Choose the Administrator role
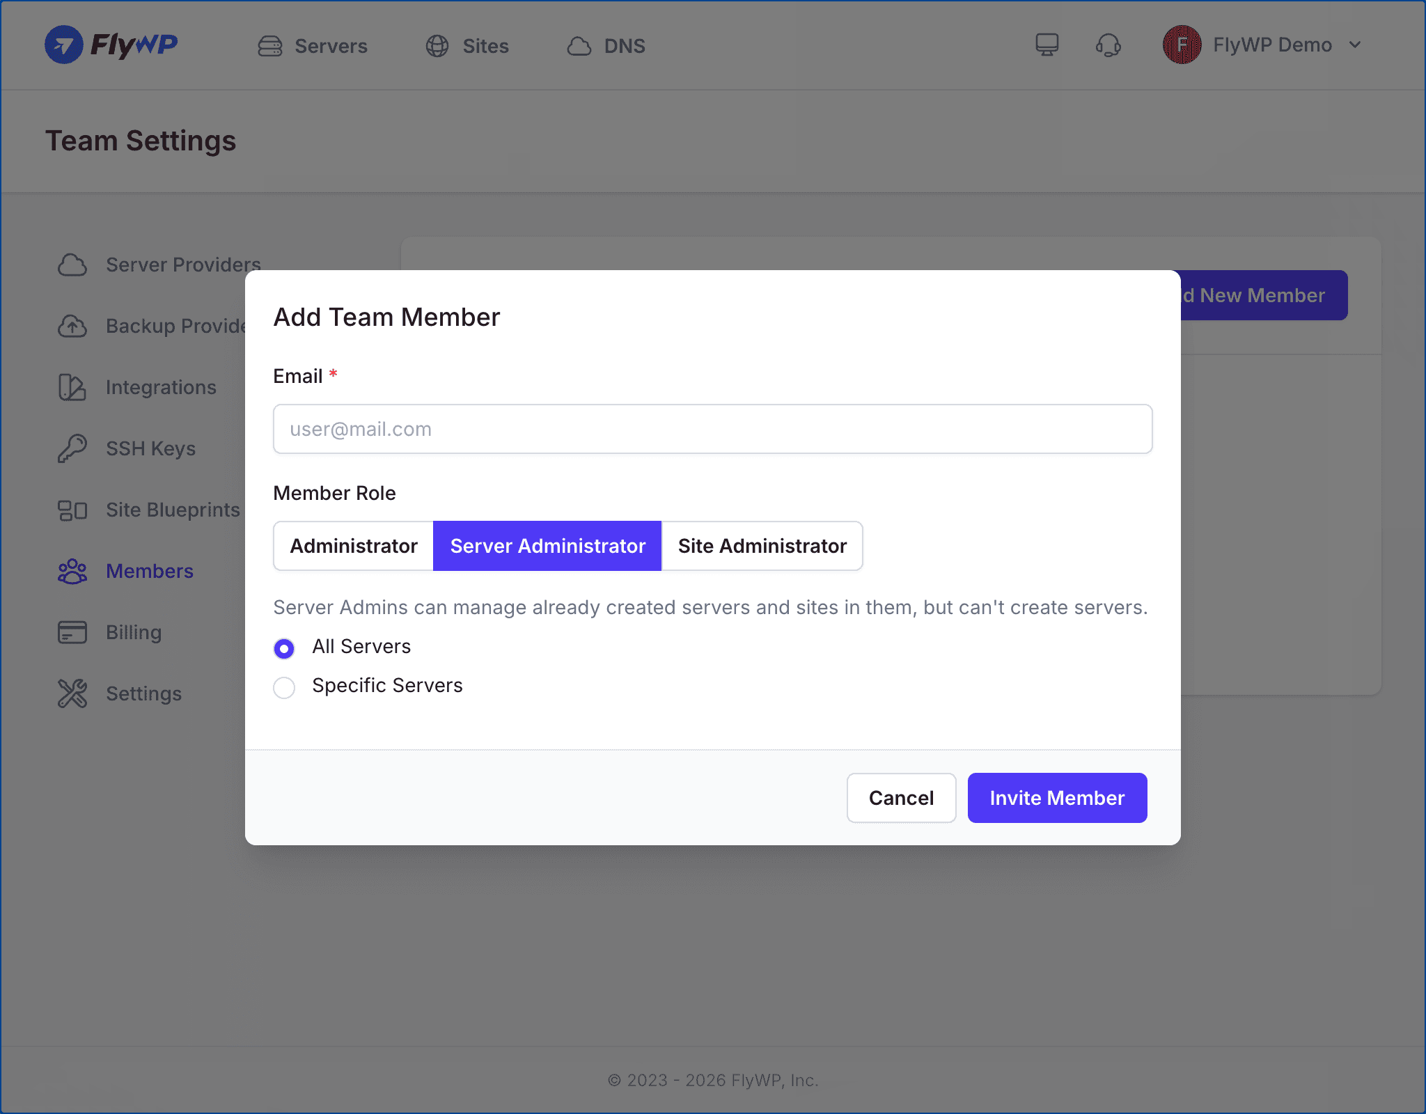1426x1114 pixels. 354,546
